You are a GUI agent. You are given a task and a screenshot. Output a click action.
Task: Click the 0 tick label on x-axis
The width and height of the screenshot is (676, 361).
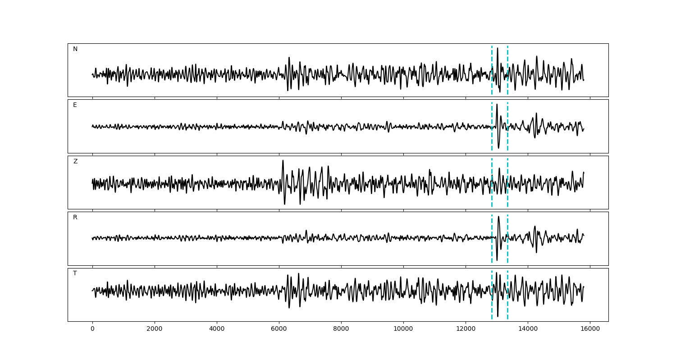point(92,329)
